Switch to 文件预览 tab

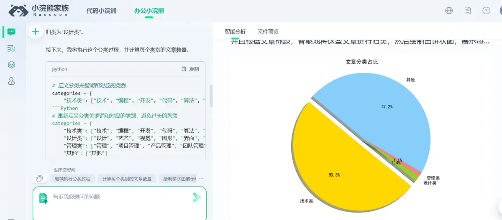268,31
